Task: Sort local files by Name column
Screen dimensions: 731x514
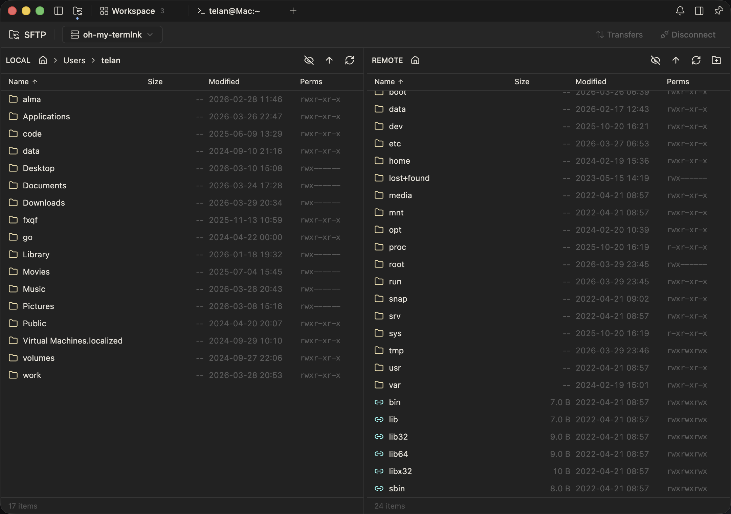Action: coord(23,81)
